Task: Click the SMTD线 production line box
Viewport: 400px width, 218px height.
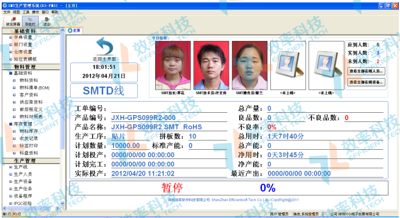Action: (x=104, y=91)
